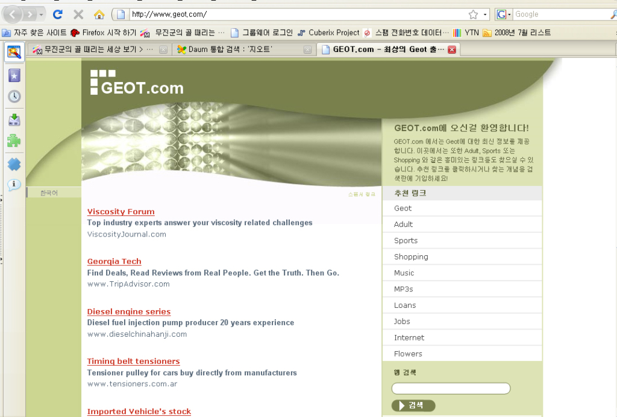
Task: Open the 스팸 전화번호 데이터 bookmark
Action: (406, 33)
